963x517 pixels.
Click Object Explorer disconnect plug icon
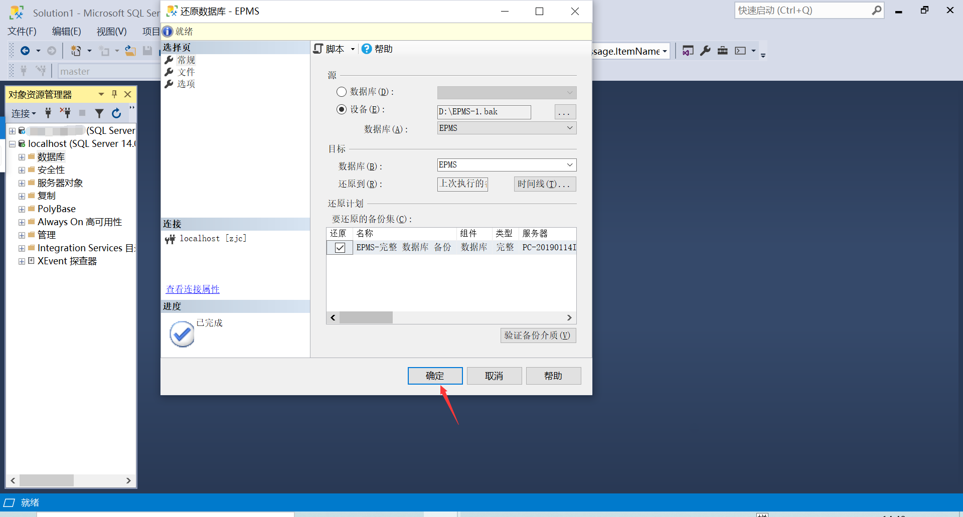[x=65, y=113]
